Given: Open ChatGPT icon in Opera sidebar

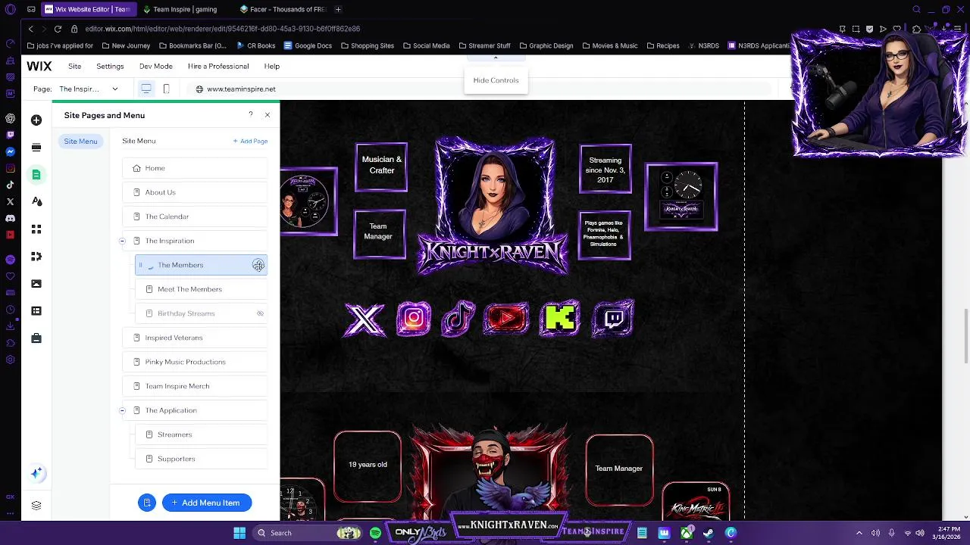Looking at the screenshot, I should click(10, 118).
